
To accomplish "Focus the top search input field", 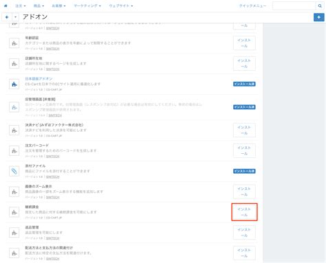I will 294,6.
